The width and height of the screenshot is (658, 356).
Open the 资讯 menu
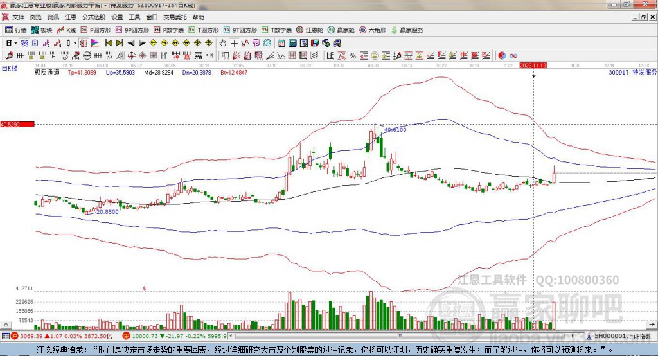(x=53, y=17)
